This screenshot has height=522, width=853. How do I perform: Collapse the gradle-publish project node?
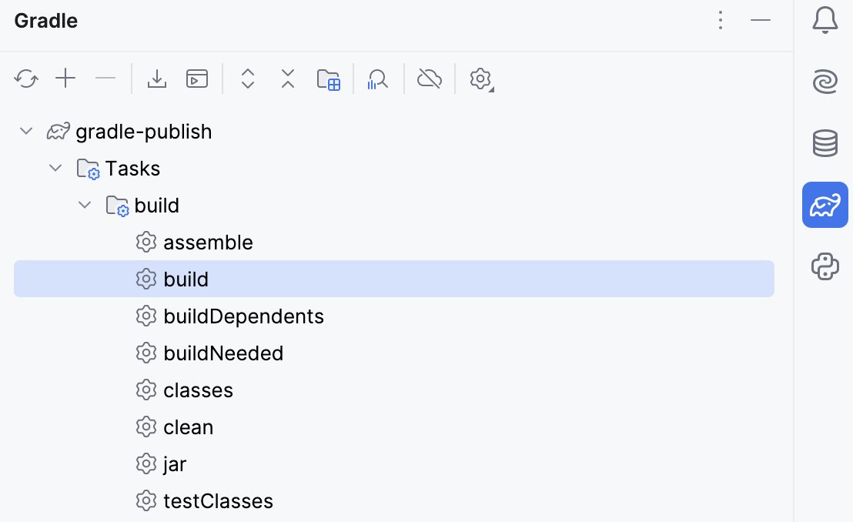(25, 130)
